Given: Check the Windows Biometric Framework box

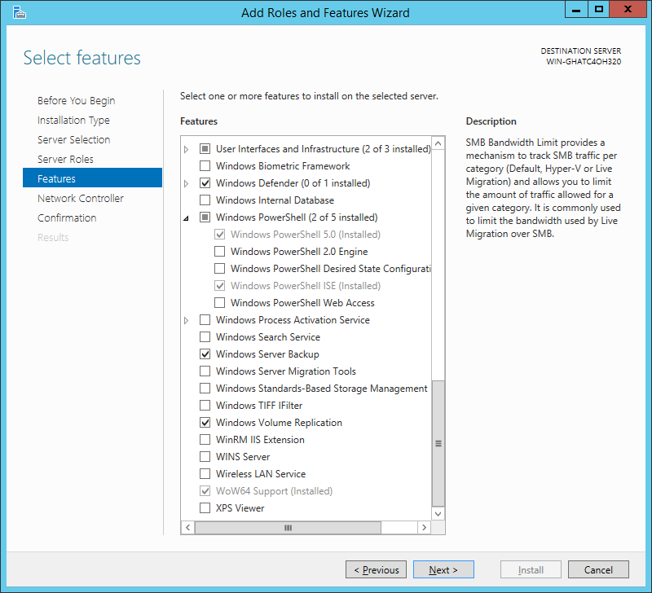Looking at the screenshot, I should tap(205, 166).
